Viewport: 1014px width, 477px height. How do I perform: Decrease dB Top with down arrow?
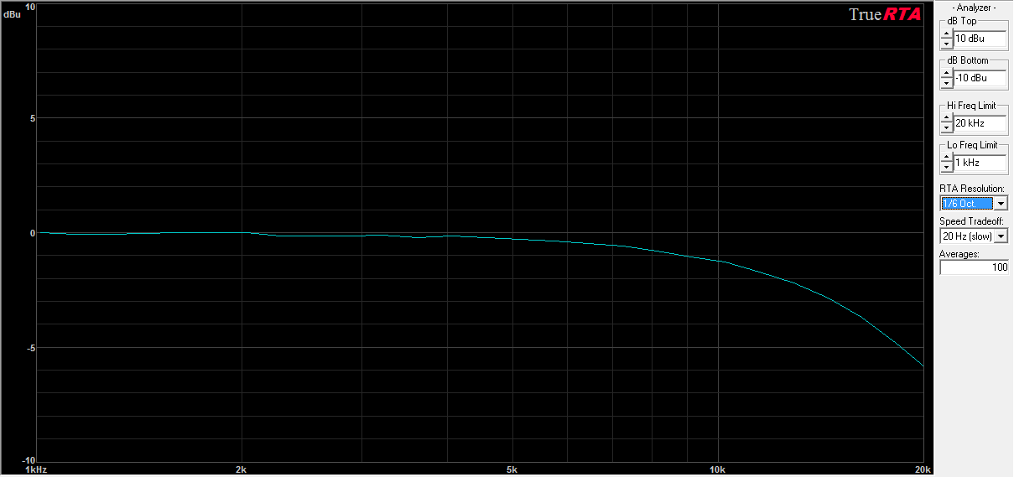[x=947, y=43]
